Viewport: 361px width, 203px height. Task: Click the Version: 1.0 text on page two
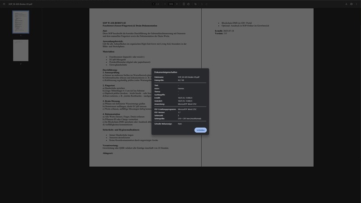tap(221, 33)
